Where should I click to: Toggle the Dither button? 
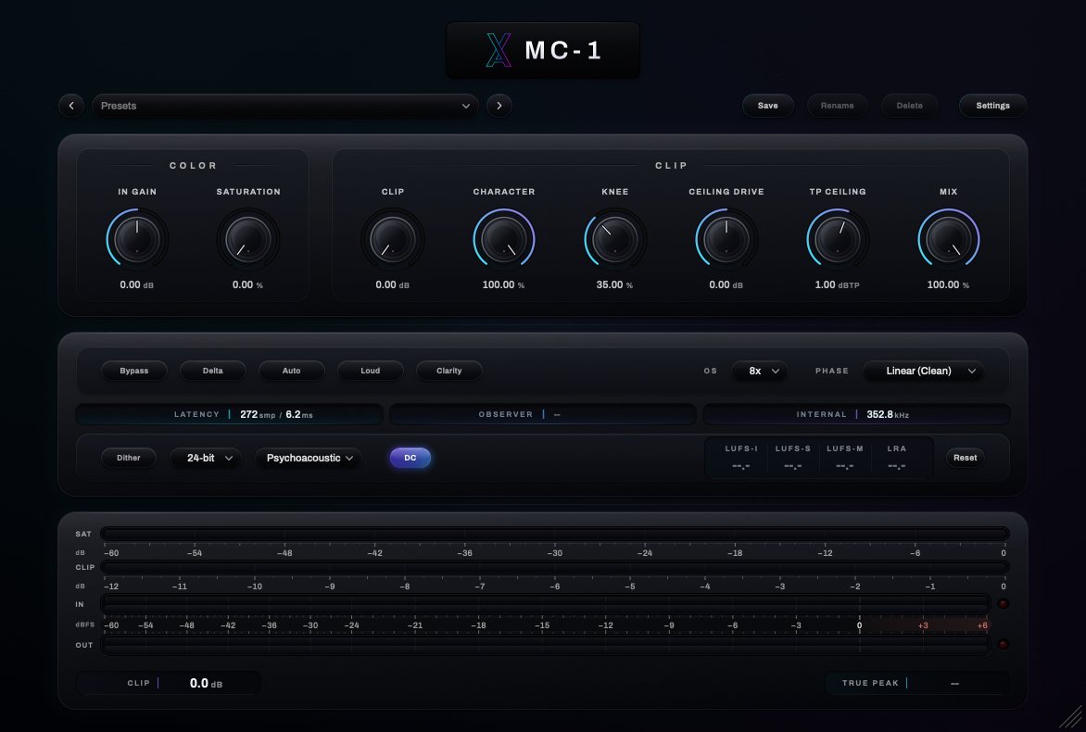129,458
